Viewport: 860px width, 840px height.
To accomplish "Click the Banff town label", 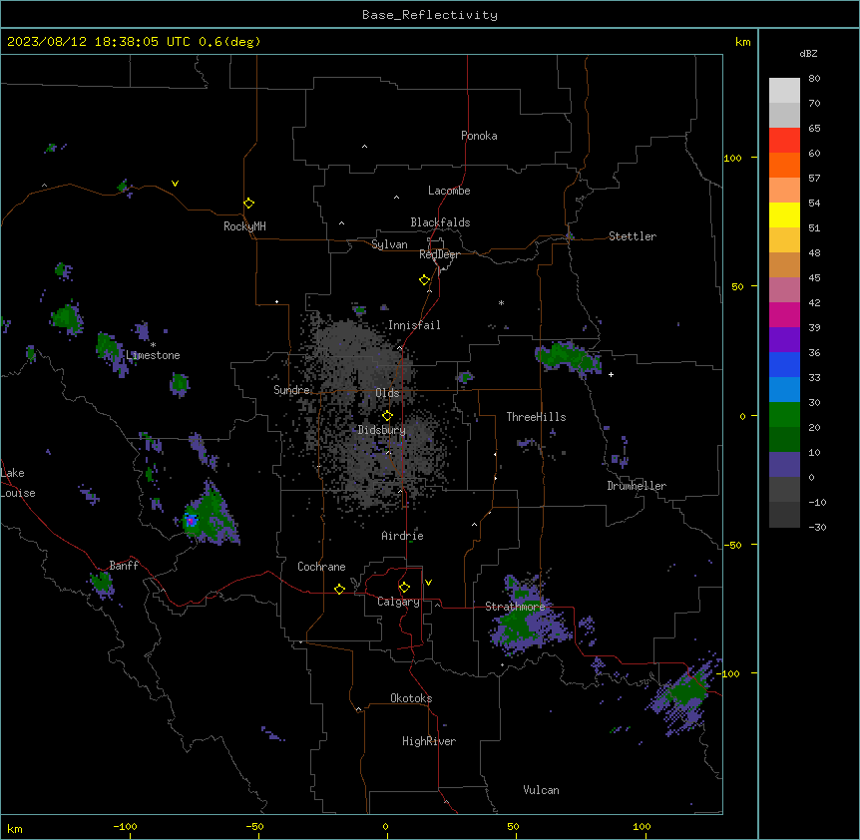I will pyautogui.click(x=124, y=566).
